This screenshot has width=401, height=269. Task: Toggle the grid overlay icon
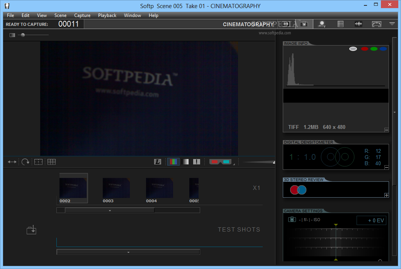51,162
